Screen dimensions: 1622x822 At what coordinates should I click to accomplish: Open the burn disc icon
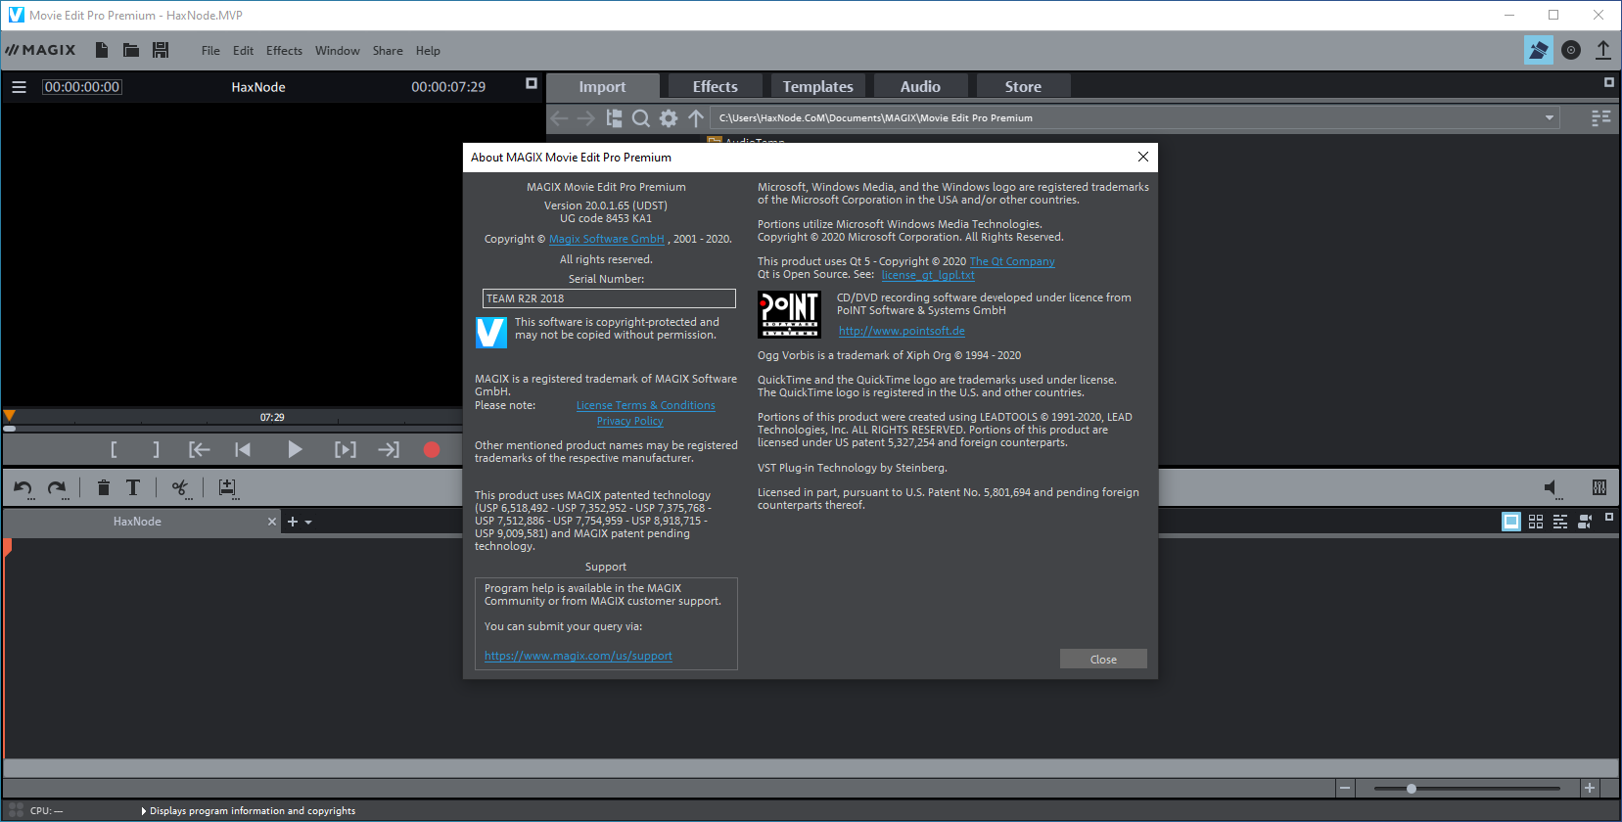(x=1571, y=50)
